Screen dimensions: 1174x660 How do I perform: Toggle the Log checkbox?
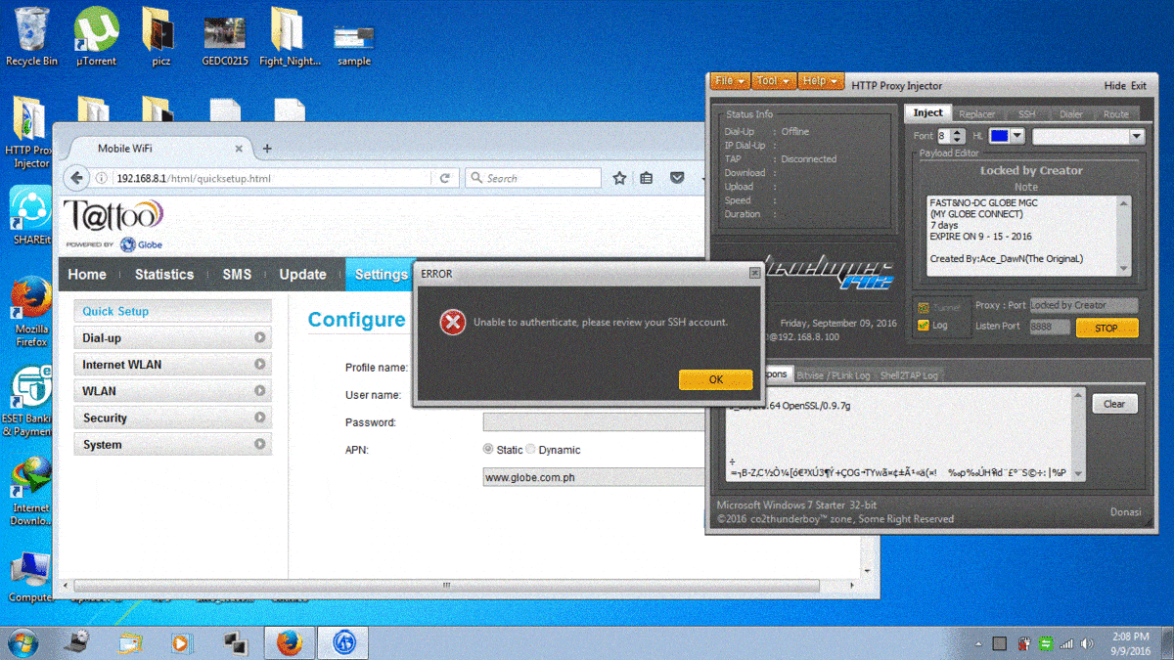[x=924, y=326]
